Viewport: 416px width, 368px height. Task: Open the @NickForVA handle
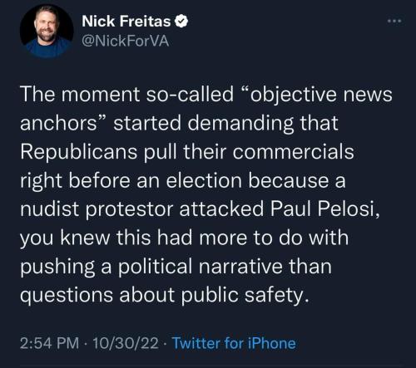point(126,42)
